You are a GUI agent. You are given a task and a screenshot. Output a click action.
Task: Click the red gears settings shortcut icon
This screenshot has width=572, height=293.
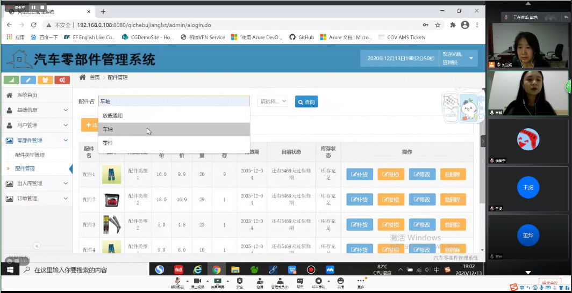click(x=62, y=80)
